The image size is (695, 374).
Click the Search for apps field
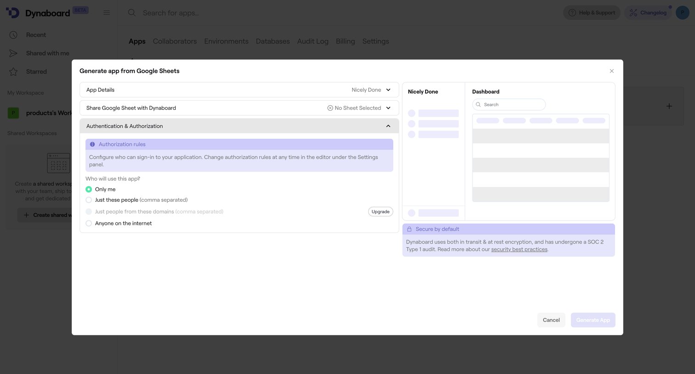pyautogui.click(x=171, y=13)
